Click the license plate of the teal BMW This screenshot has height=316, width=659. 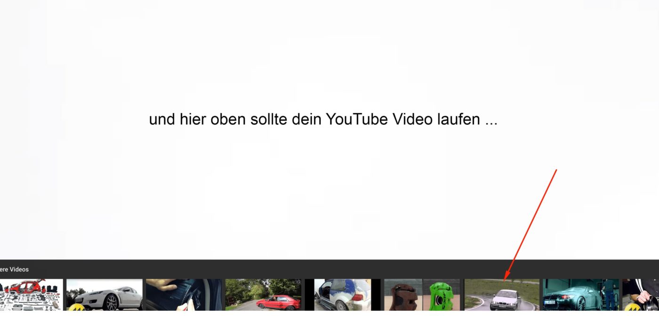coord(549,302)
